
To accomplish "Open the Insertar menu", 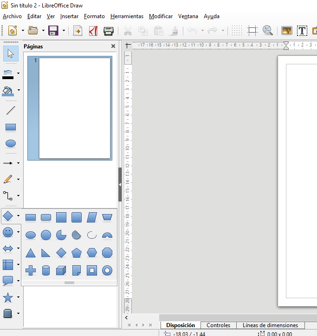I will 69,16.
